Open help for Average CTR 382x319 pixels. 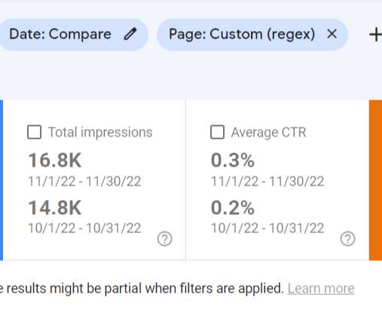(348, 239)
